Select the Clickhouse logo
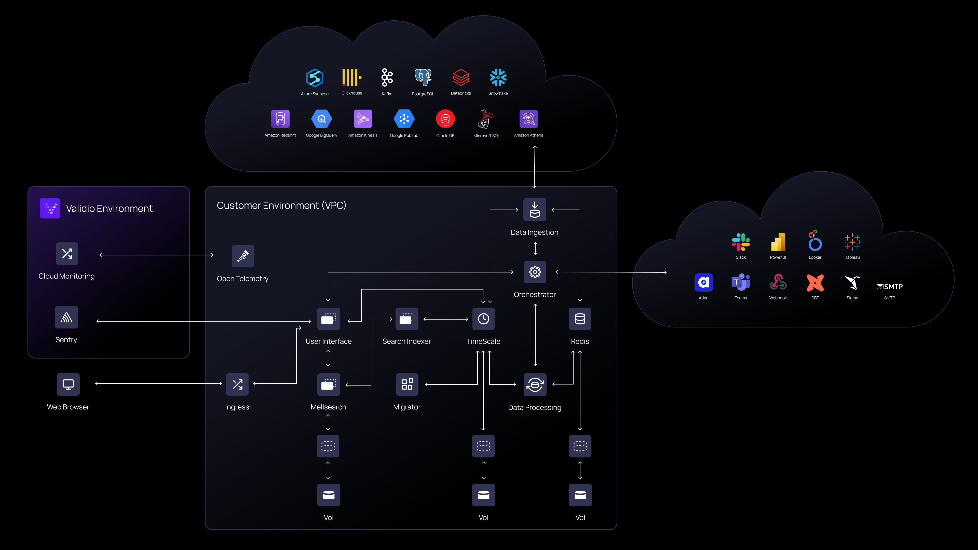978x550 pixels. pyautogui.click(x=351, y=77)
